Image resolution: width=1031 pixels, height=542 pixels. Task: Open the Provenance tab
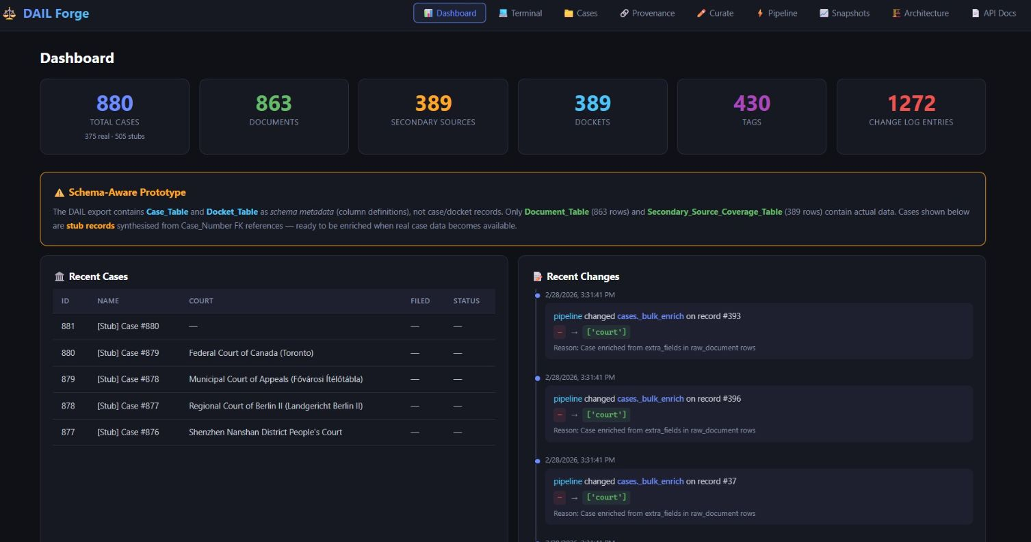coord(647,13)
